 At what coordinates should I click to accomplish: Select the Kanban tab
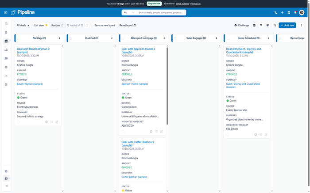click(x=57, y=26)
